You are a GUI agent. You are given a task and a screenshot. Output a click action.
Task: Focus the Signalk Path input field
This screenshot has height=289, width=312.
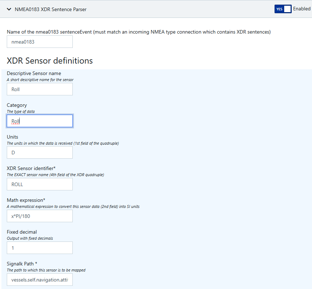pos(40,279)
